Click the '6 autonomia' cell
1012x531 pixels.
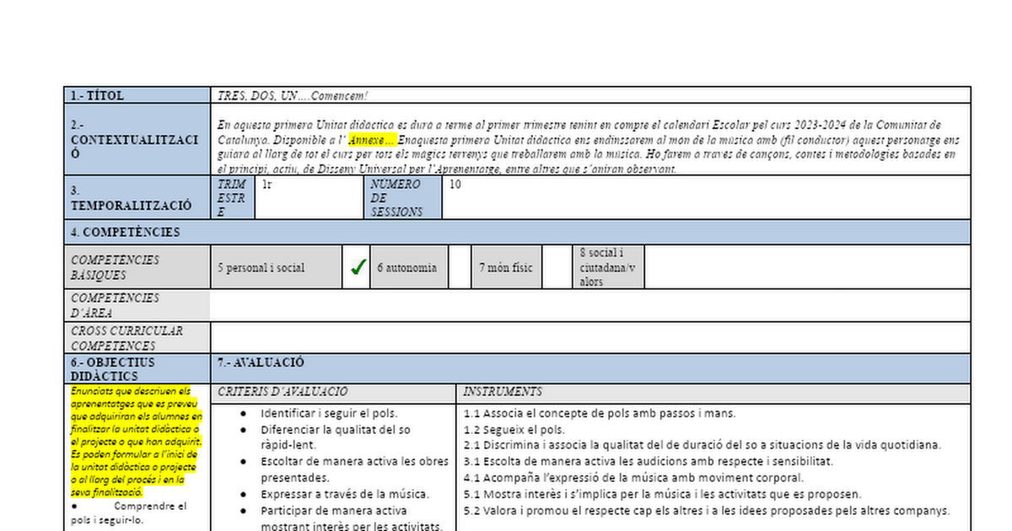pos(410,267)
